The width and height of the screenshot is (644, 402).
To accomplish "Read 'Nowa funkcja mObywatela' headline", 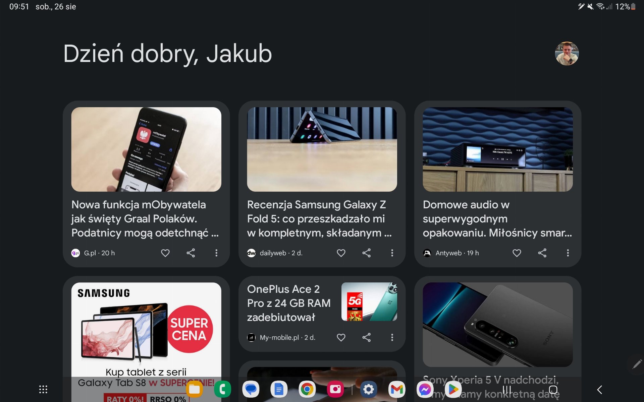I will [x=145, y=219].
